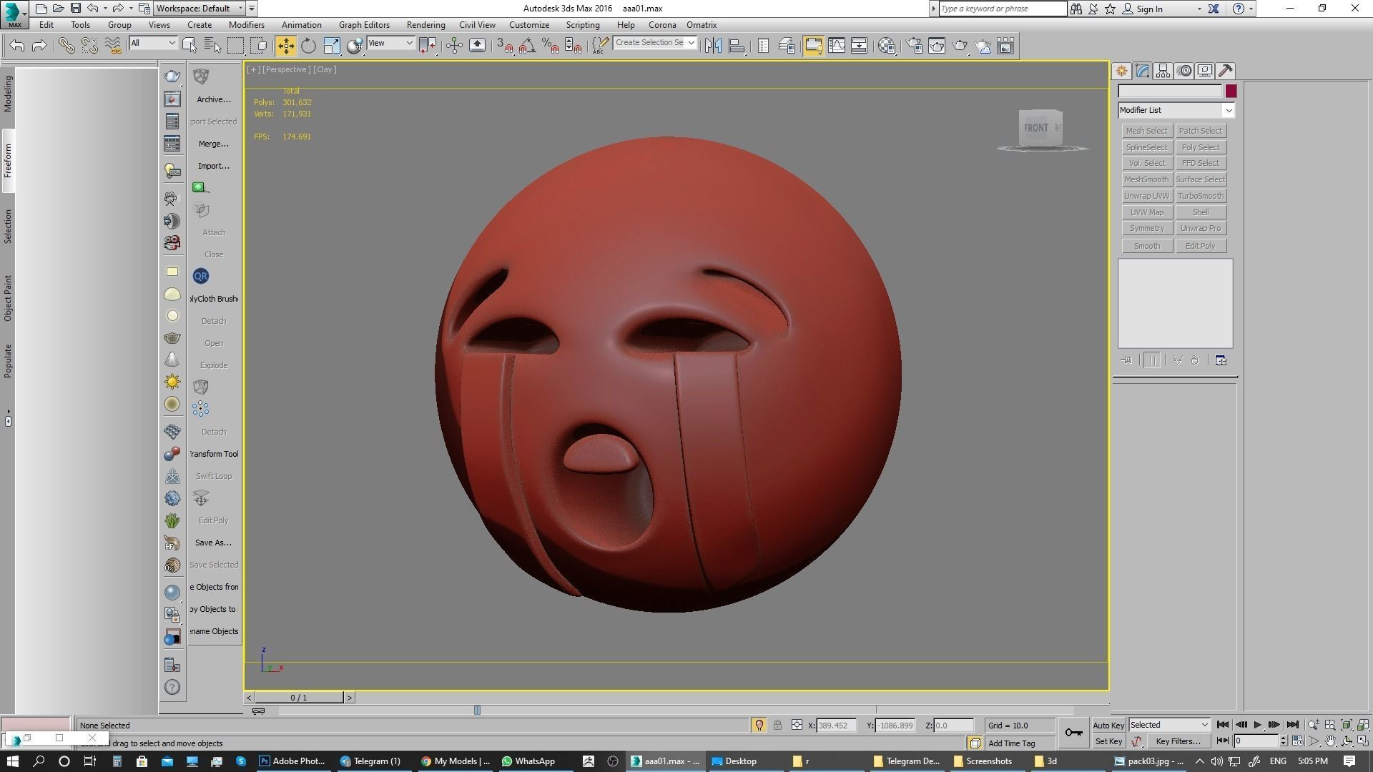Open Render Setup teapot icon
This screenshot has height=772, width=1373.
(914, 46)
